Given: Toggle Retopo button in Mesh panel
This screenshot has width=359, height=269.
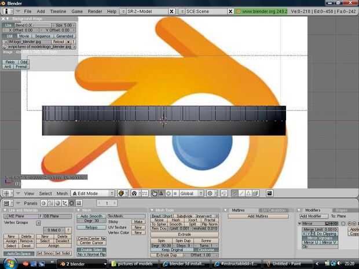Looking at the screenshot, I should click(91, 227).
